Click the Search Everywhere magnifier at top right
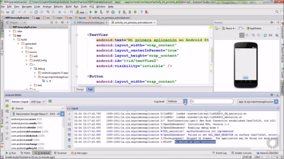The image size is (284, 159). (x=277, y=12)
